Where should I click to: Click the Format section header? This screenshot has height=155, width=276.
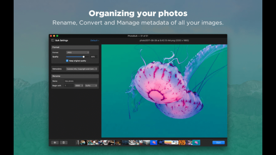tap(75, 47)
